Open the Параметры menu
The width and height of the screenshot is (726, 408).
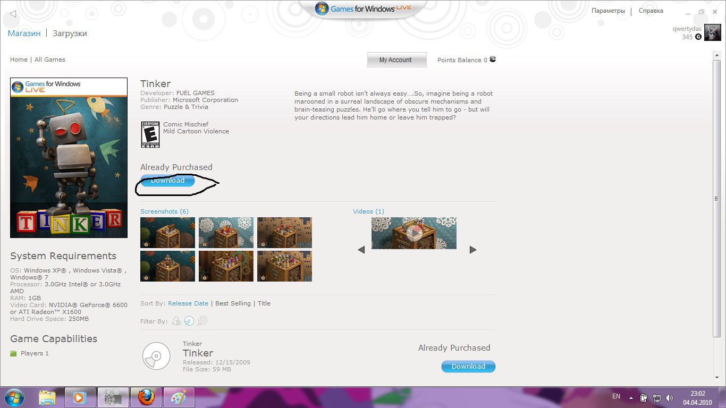(608, 11)
